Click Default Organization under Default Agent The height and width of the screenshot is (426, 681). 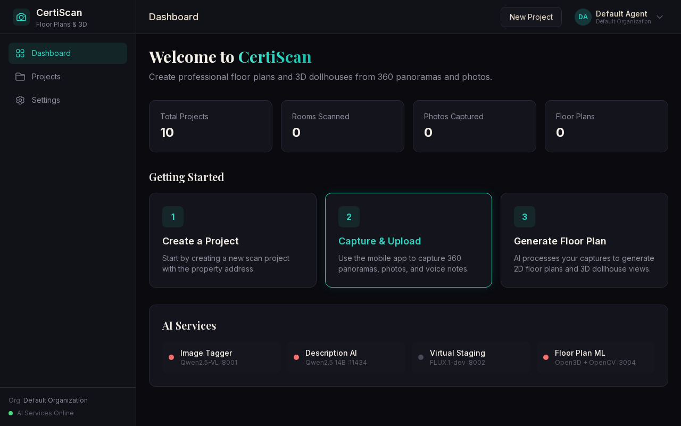click(623, 22)
